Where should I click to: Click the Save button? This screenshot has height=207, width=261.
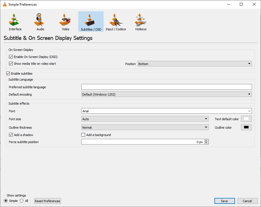(x=225, y=201)
